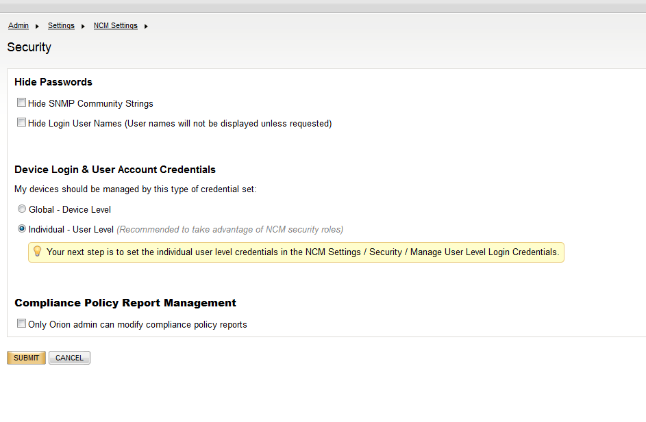Image resolution: width=646 pixels, height=422 pixels.
Task: Navigate to Settings via breadcrumb link
Action: [x=61, y=25]
